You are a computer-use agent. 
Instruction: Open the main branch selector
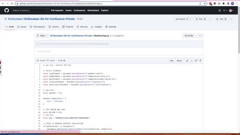pyautogui.click(x=42, y=36)
